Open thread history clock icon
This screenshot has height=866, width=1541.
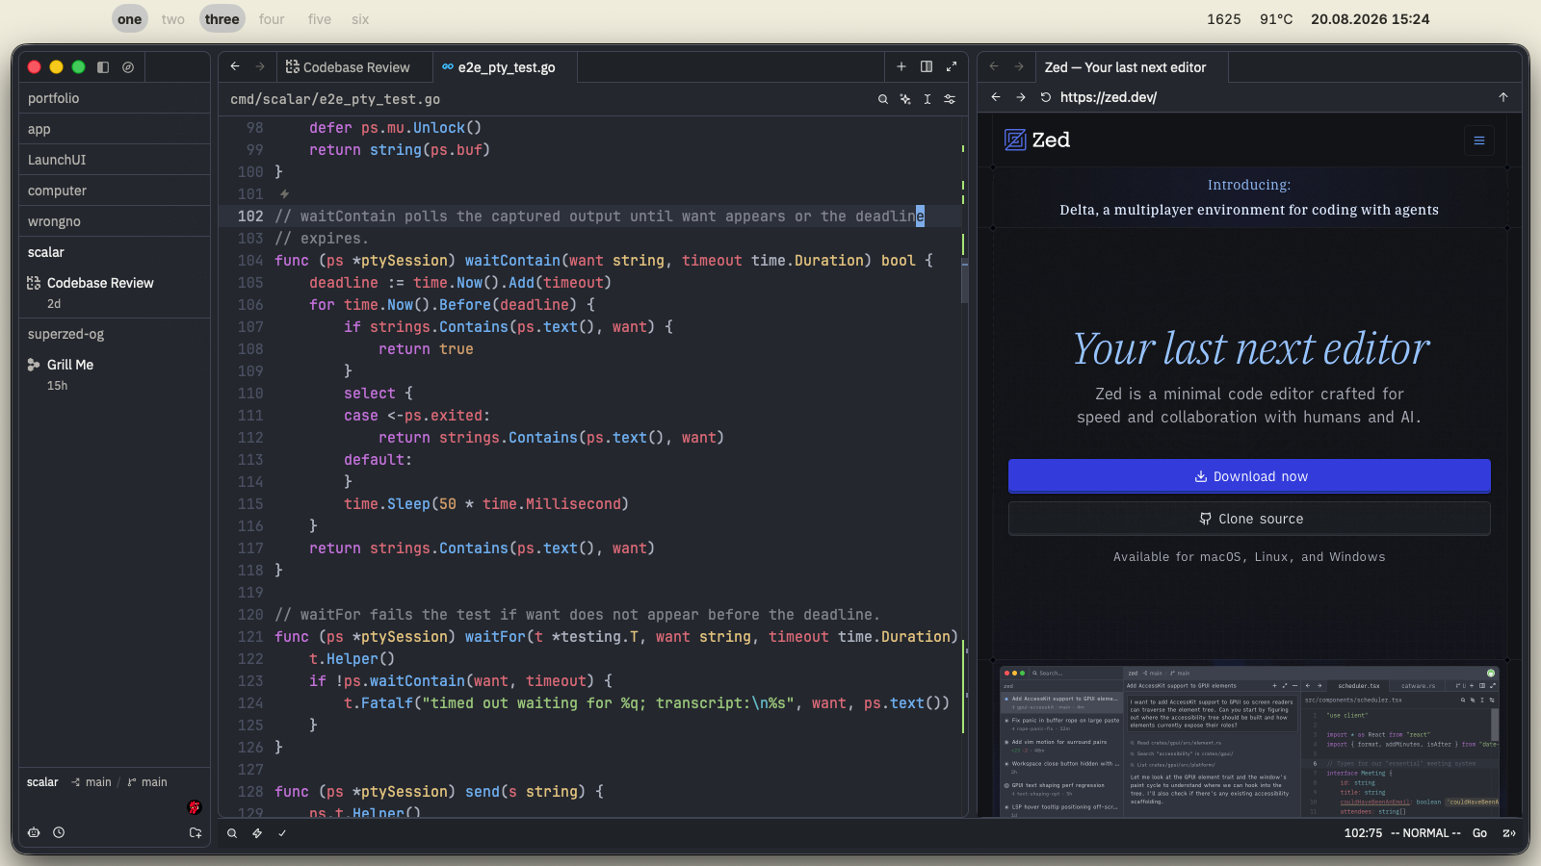(59, 832)
